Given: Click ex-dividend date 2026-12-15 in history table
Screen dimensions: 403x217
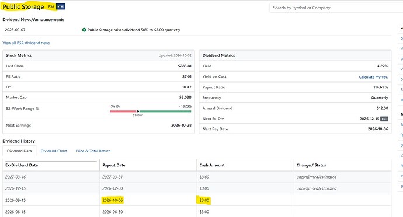Looking at the screenshot, I should click(x=15, y=188).
